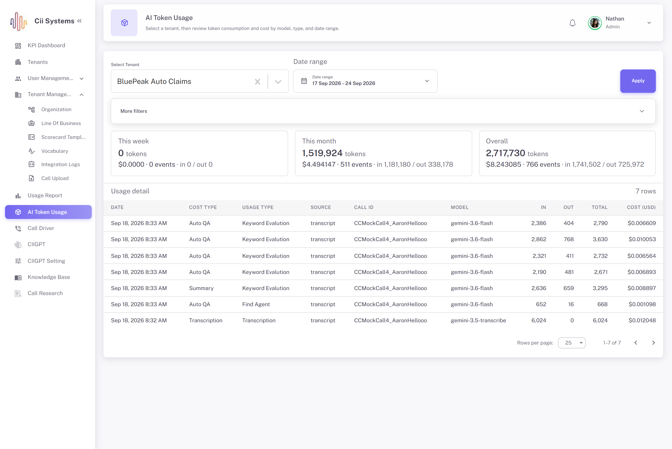Open Line Of Business item
This screenshot has height=449, width=672.
click(61, 123)
